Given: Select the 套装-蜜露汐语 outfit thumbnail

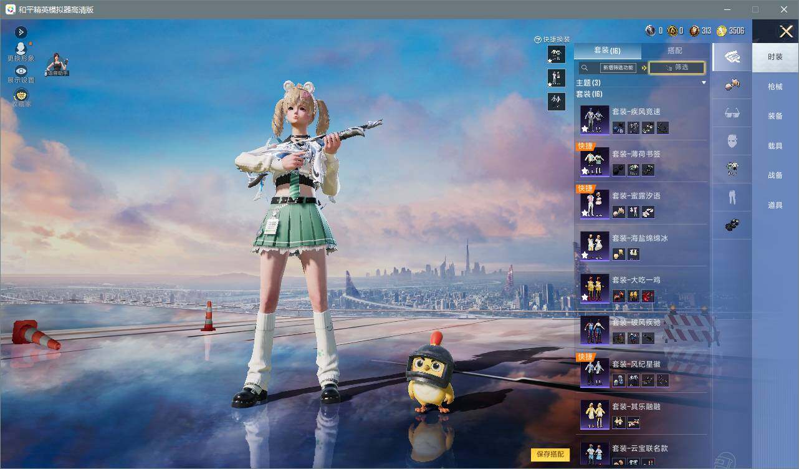Looking at the screenshot, I should pos(595,204).
